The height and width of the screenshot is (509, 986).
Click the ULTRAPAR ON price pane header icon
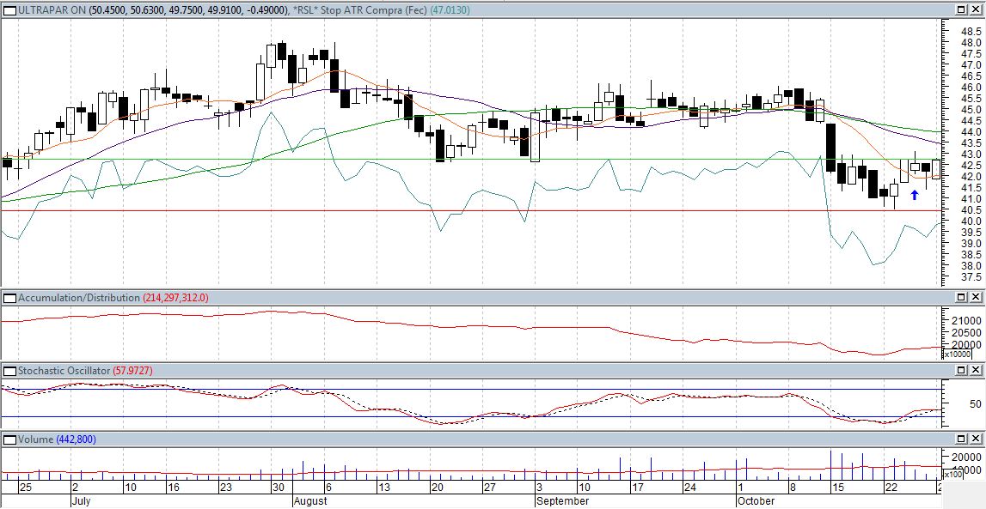click(x=9, y=9)
